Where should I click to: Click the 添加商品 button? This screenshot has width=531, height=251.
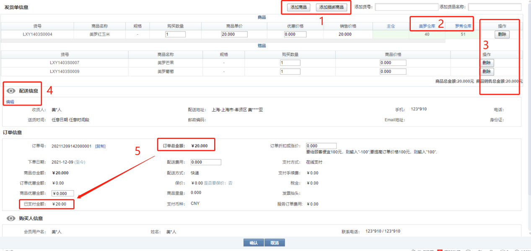point(298,7)
